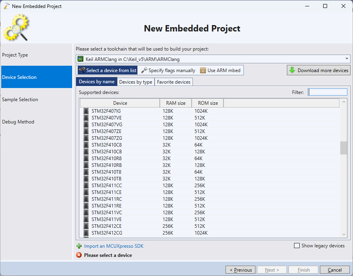Viewport: 353px width, 276px height.
Task: Click the chip icon beside STM32F410C8
Action: point(86,145)
